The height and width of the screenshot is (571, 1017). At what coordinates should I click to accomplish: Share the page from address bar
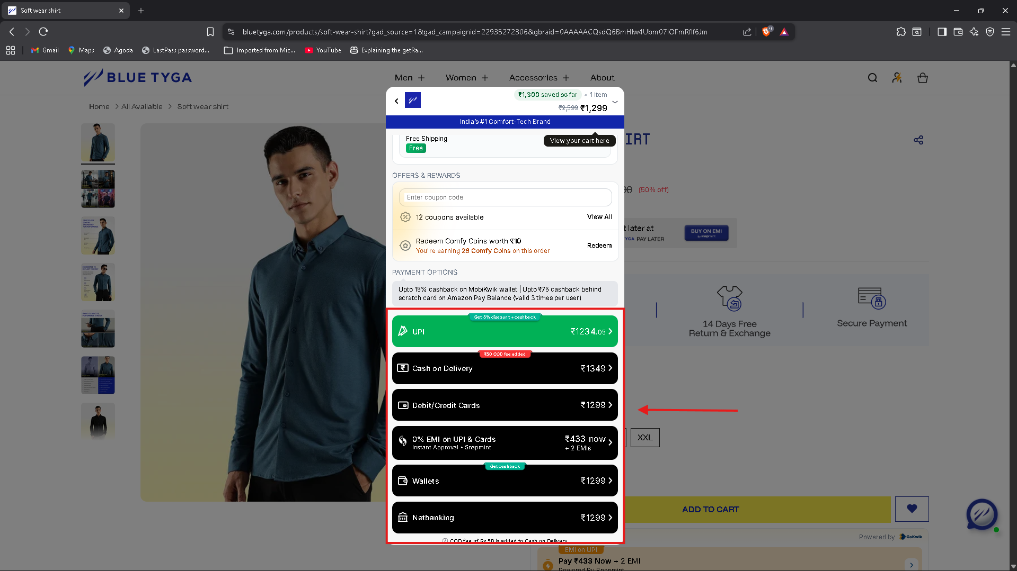[747, 32]
